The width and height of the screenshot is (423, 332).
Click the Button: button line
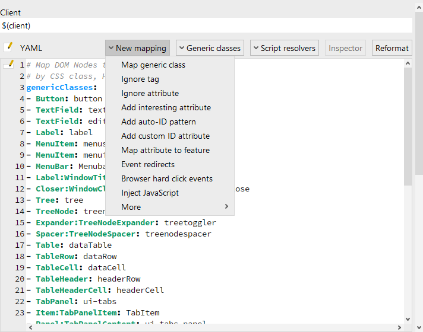tap(64, 99)
